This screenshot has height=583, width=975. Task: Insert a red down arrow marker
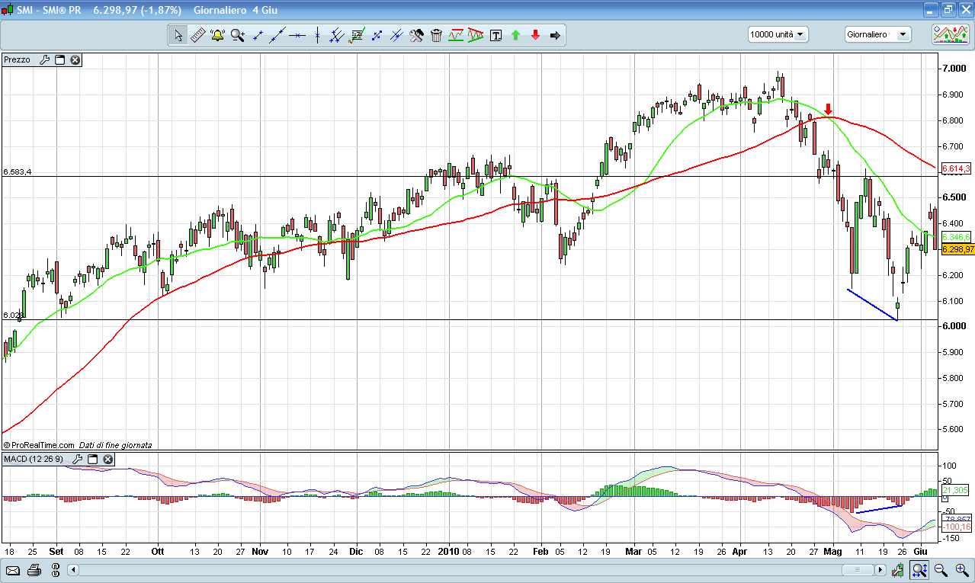point(535,35)
